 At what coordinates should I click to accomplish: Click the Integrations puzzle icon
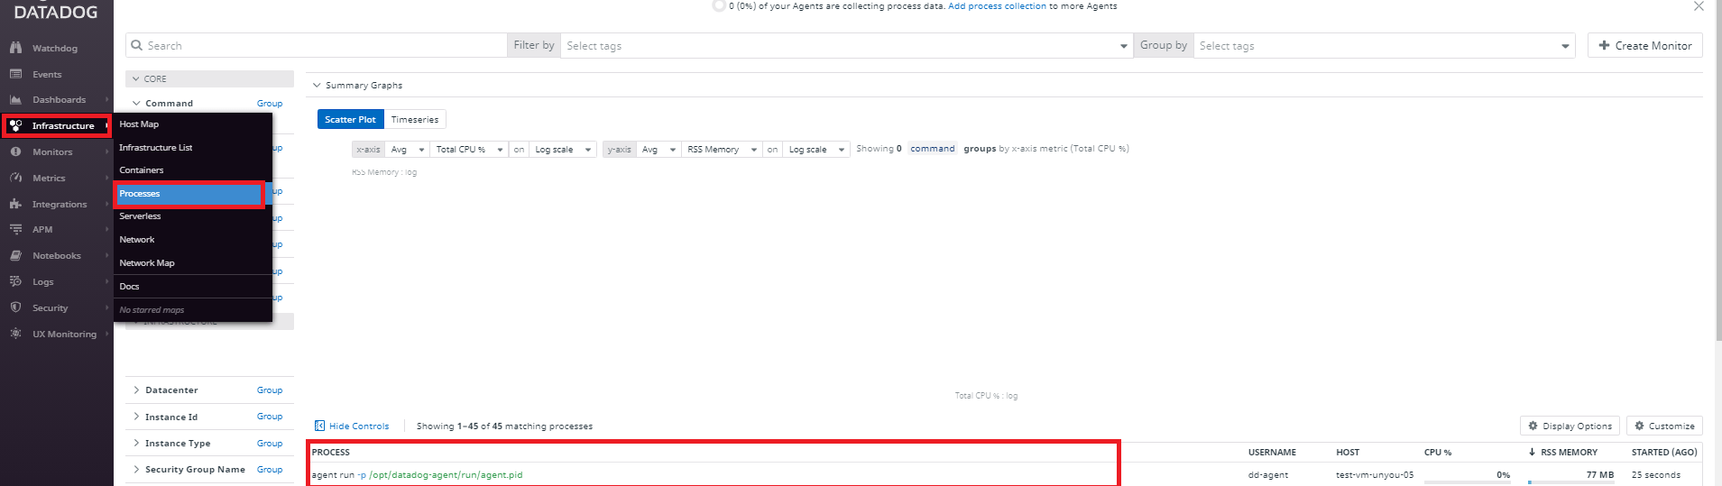click(x=15, y=204)
